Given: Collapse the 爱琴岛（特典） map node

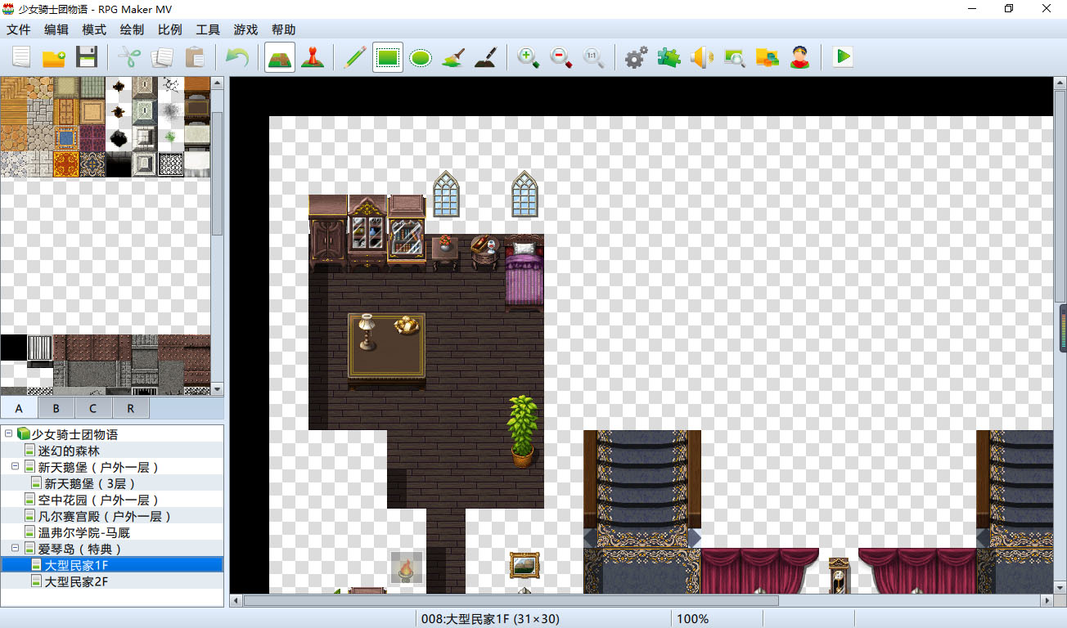Looking at the screenshot, I should coord(15,549).
